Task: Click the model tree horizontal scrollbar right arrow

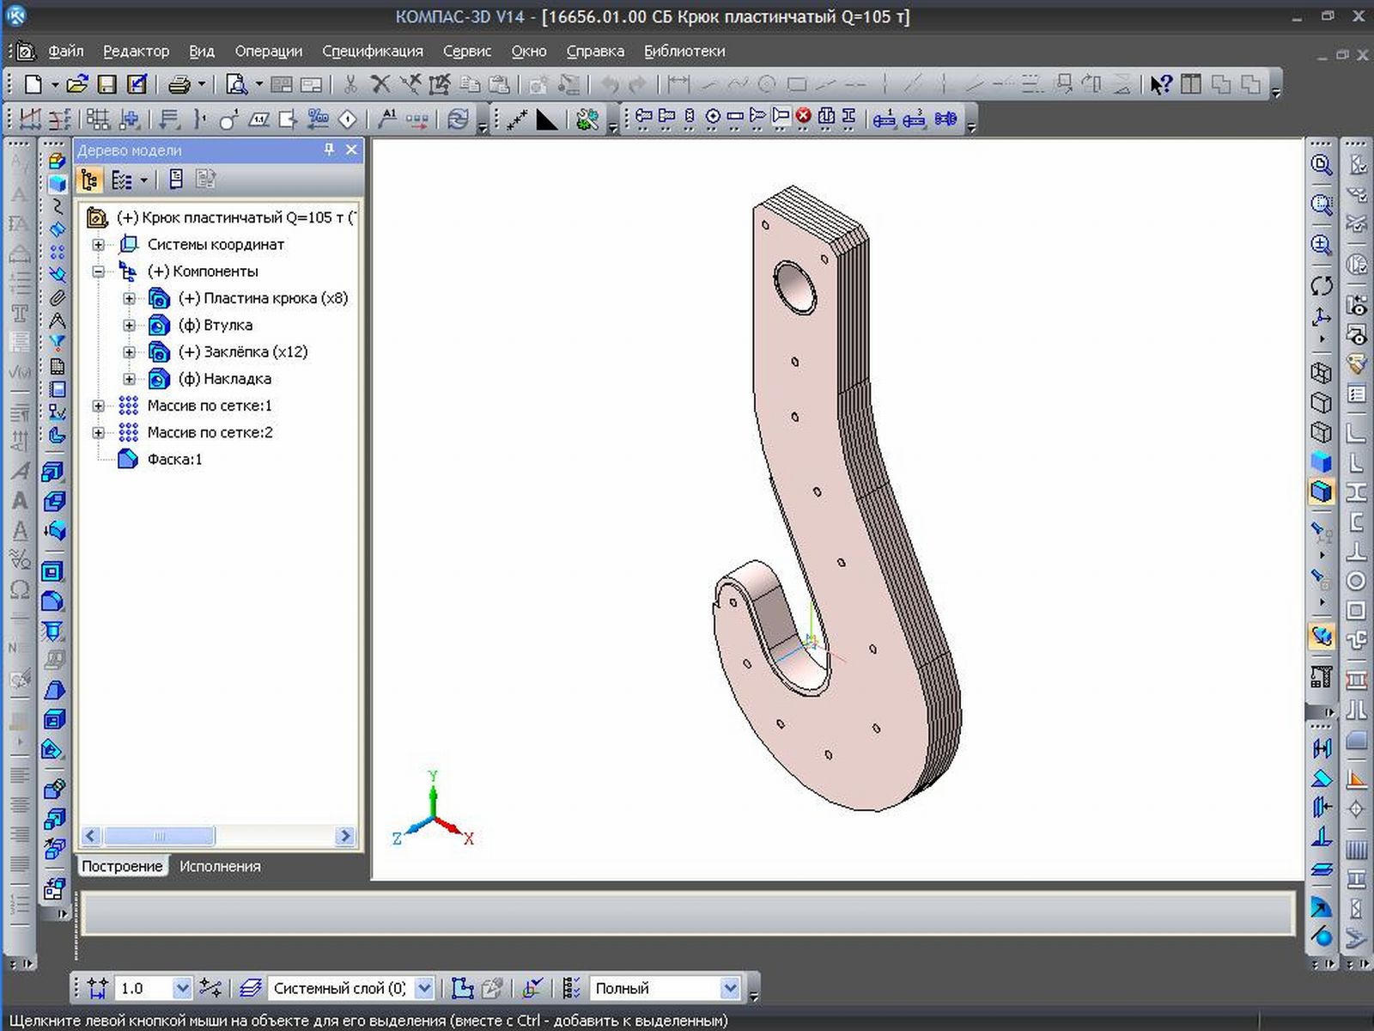Action: 344,836
